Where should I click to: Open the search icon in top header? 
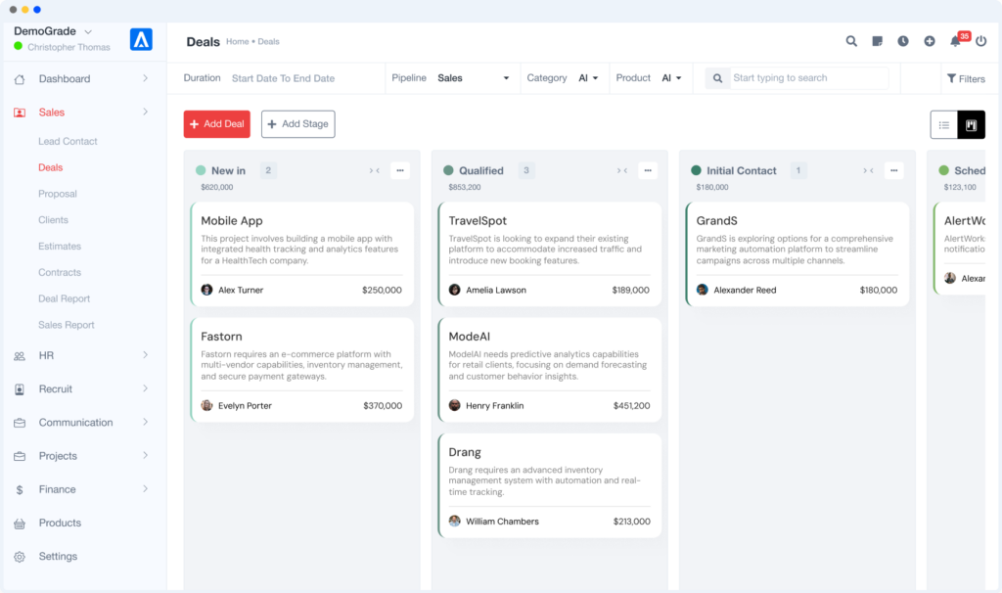point(851,41)
